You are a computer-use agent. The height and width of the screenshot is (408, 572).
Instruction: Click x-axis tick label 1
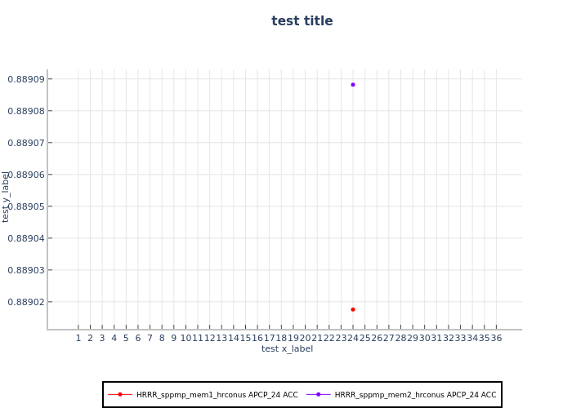coord(78,339)
